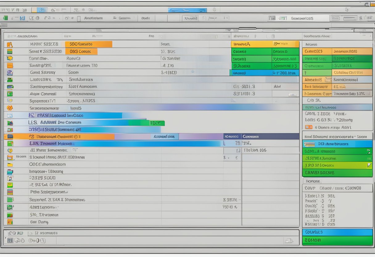Viewport: 375px width, 257px height.
Task: Toggle the check box on the green 'A Mnesno' row
Action: (369, 151)
